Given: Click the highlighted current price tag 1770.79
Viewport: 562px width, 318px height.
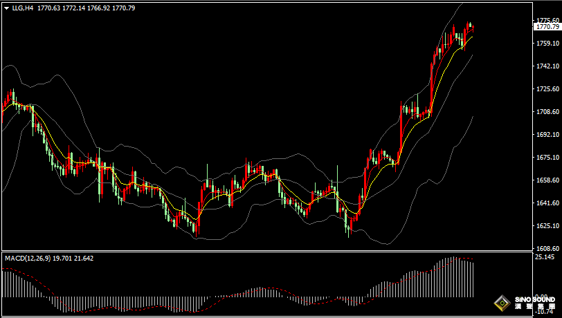Looking at the screenshot, I should tap(547, 26).
